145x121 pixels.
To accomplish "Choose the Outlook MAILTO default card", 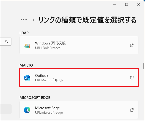I will tap(79, 78).
